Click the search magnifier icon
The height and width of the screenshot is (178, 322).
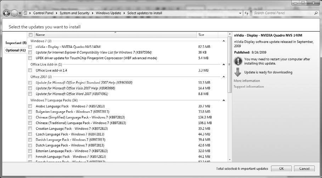pos(316,13)
